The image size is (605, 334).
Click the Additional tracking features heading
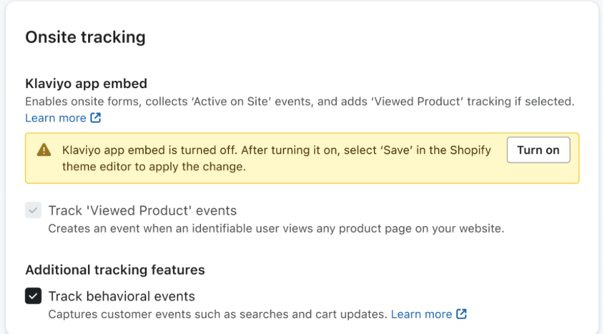[115, 270]
